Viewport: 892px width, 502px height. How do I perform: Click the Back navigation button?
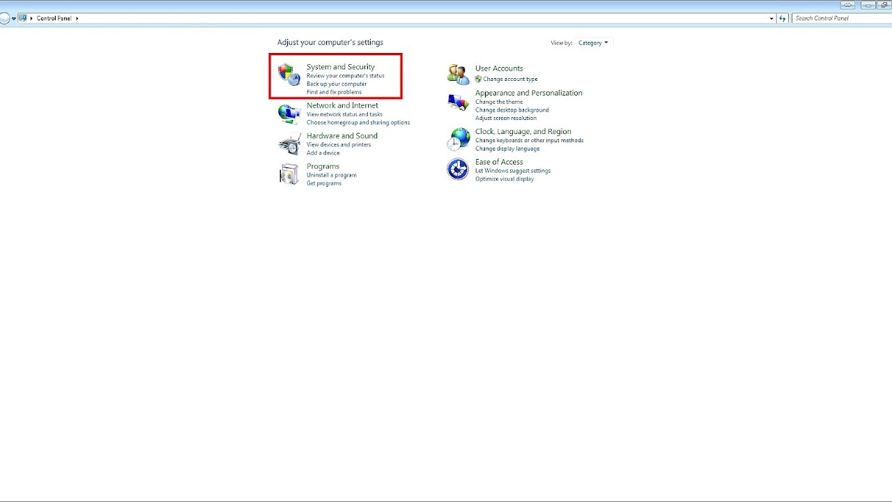(x=4, y=18)
